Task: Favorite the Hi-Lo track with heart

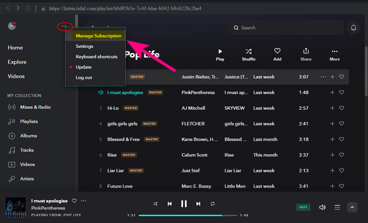Action: 341,108
